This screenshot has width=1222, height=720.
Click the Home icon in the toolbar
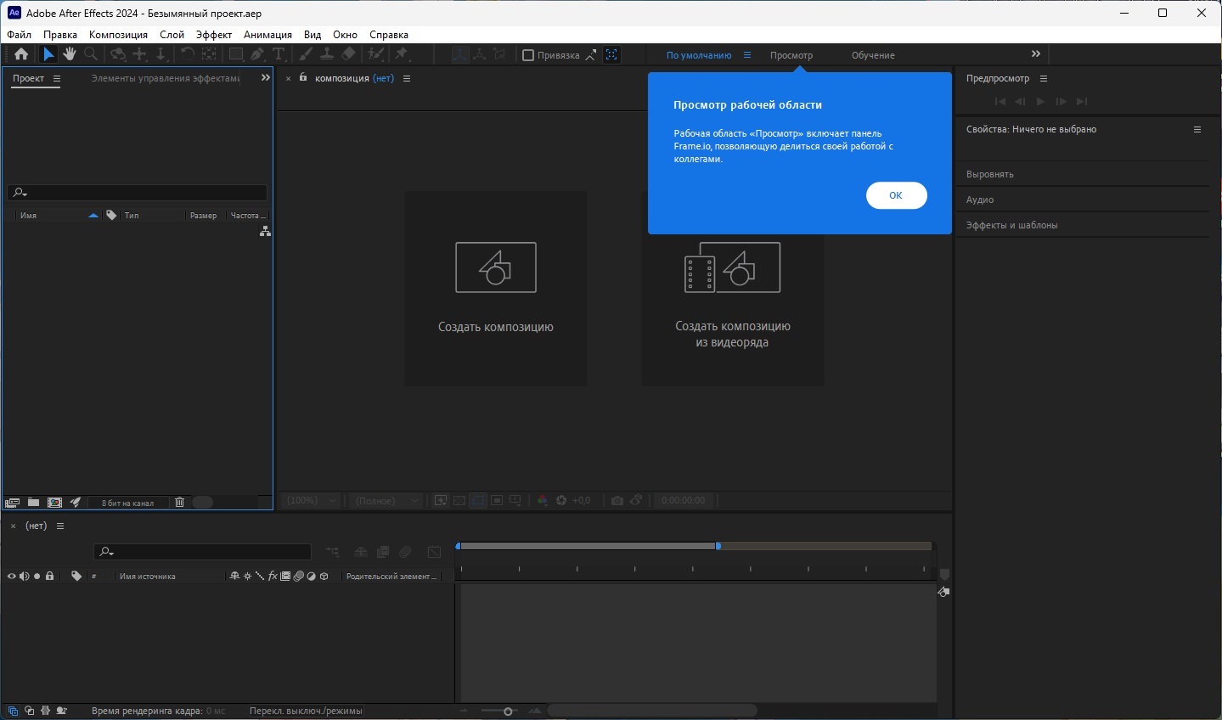[x=21, y=54]
